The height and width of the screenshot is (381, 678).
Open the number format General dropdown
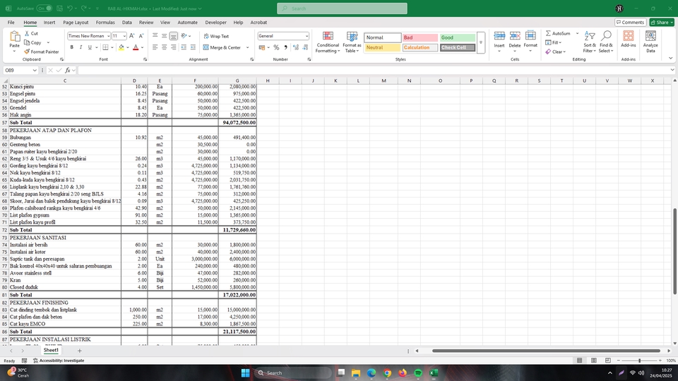pyautogui.click(x=307, y=36)
